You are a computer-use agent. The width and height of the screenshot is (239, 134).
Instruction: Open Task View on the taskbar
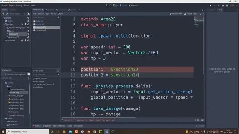(58, 131)
